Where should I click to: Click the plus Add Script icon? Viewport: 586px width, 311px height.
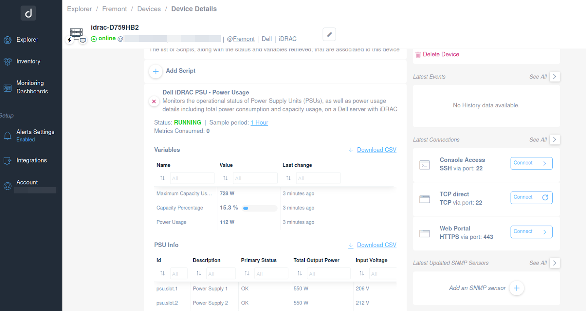156,71
